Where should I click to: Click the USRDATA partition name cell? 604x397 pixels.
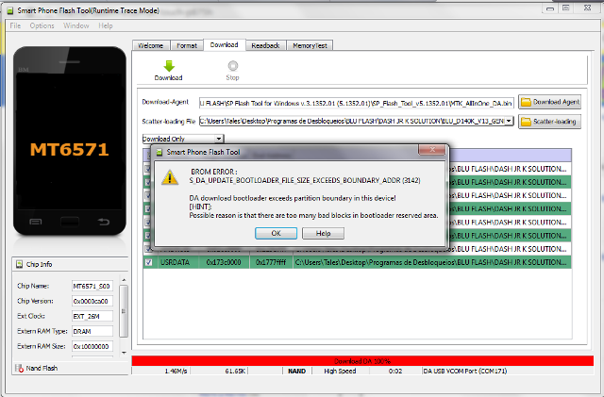tap(177, 262)
